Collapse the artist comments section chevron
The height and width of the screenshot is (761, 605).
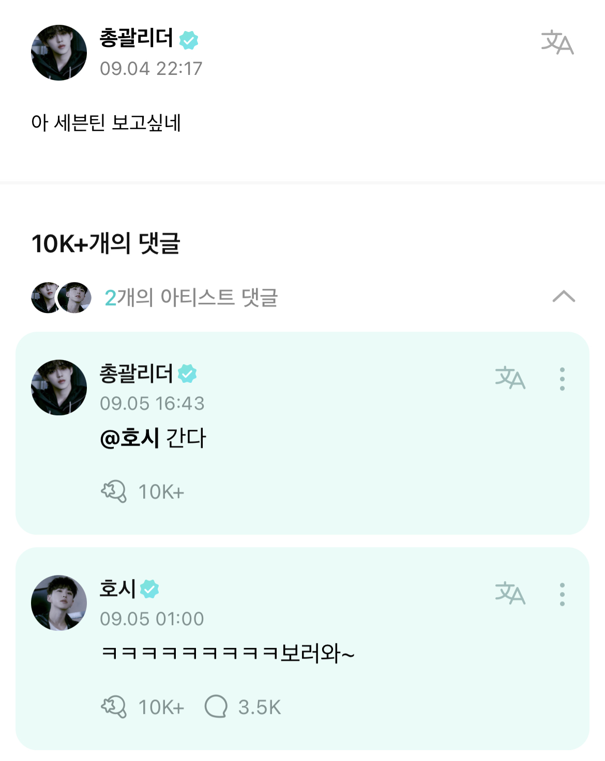point(564,297)
